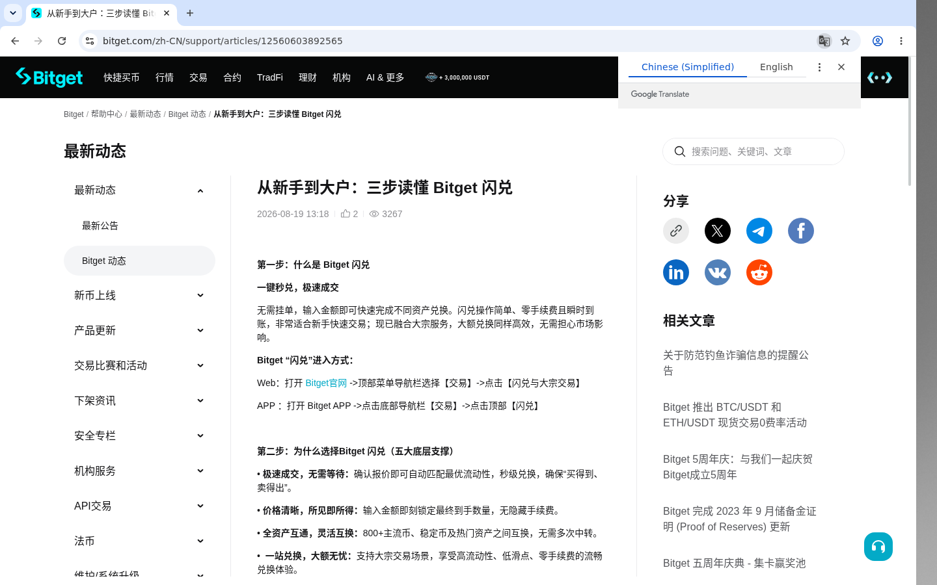Image resolution: width=937 pixels, height=585 pixels.
Task: Expand the 机构服务 sidebar section
Action: [200, 471]
